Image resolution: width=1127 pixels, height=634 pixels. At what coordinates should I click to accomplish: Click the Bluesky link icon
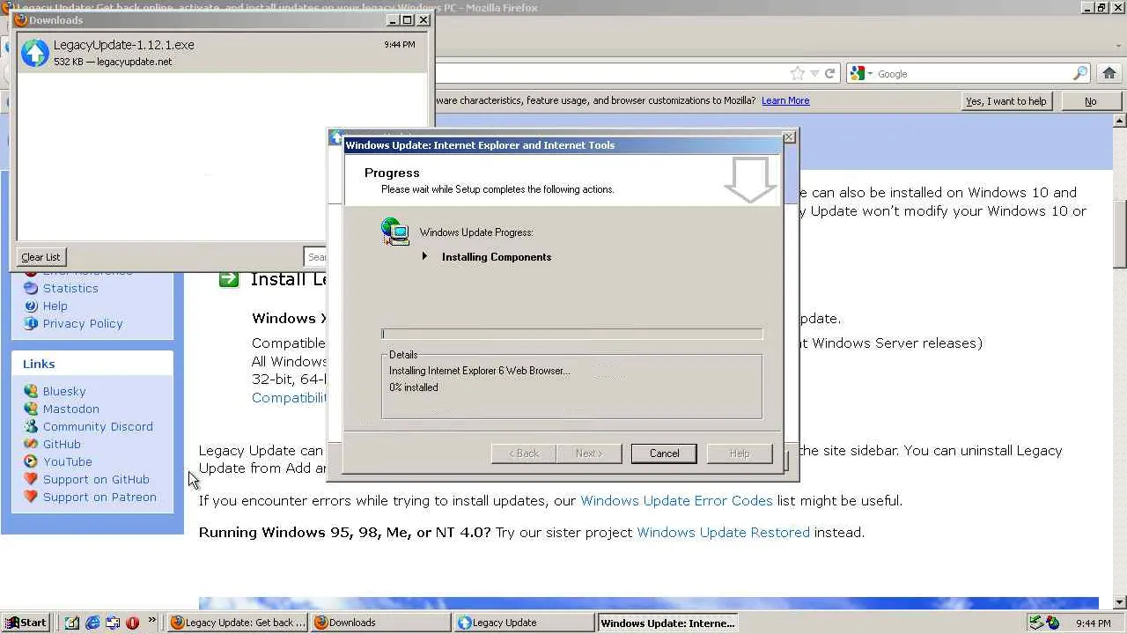coord(31,391)
